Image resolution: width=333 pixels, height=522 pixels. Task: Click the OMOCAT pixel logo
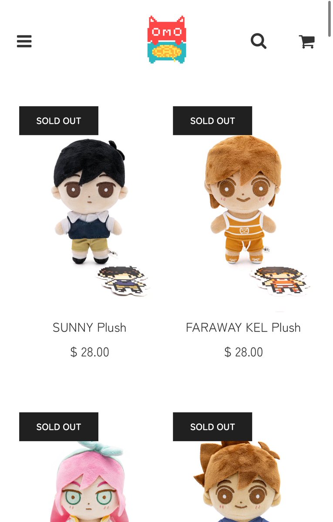(x=167, y=40)
